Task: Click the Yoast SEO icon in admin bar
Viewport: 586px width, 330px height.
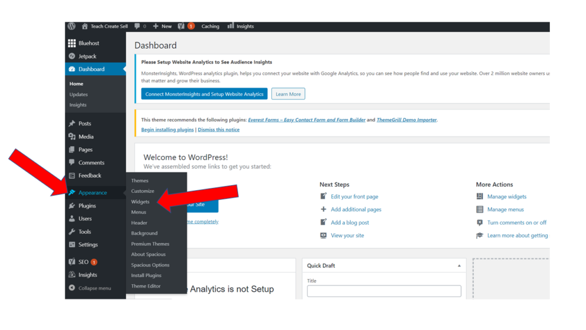Action: (x=181, y=26)
